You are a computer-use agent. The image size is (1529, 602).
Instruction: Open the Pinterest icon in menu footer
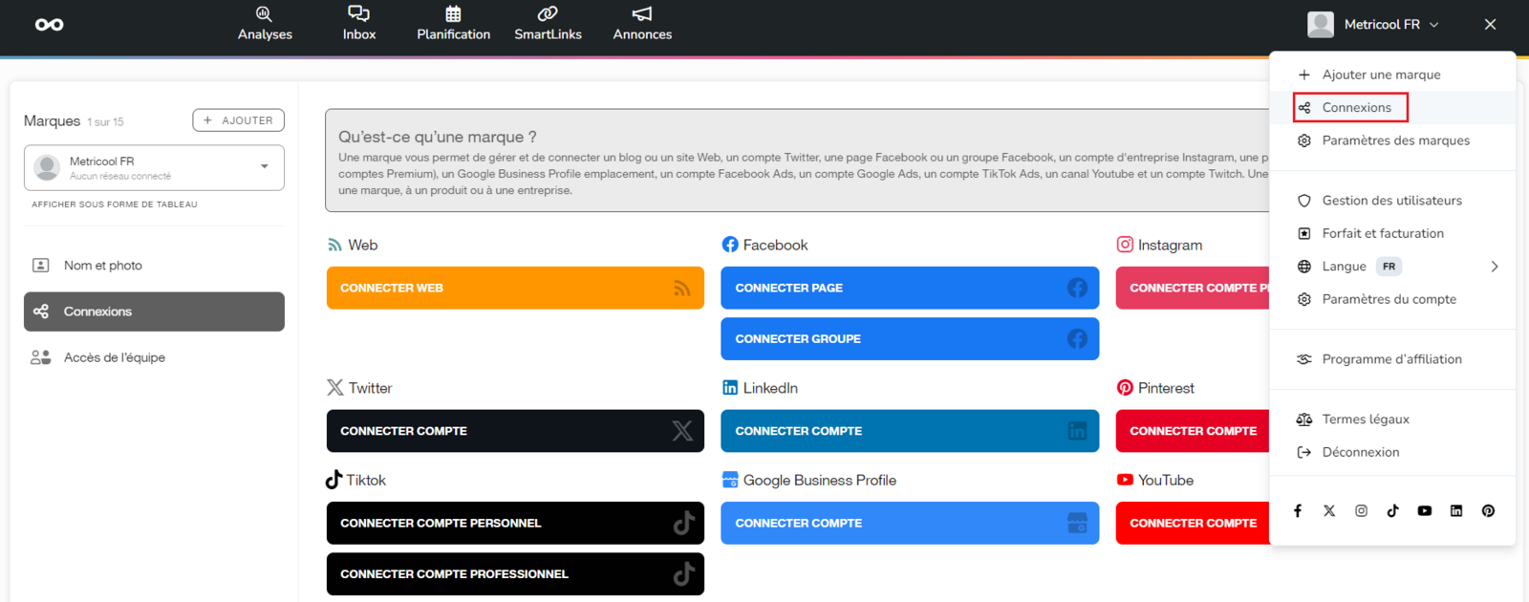(x=1488, y=511)
